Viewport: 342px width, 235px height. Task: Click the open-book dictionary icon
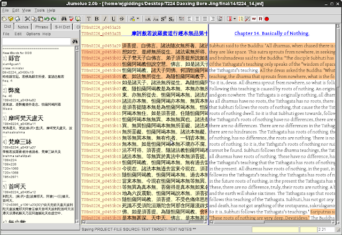77,19
